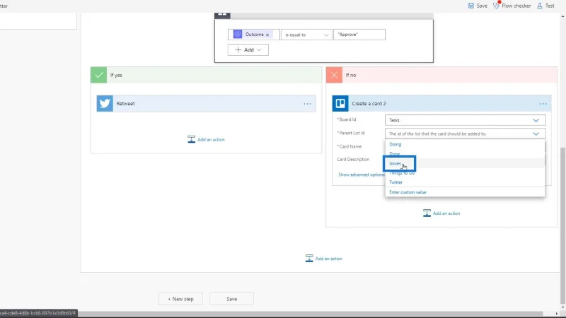The height and width of the screenshot is (318, 566).
Task: Click the Twitter icon on Retweet action
Action: [x=105, y=103]
